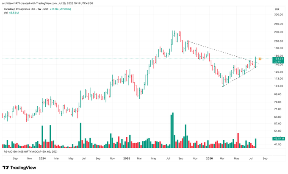Click the 2025 year label on time axis

[x=127, y=158]
